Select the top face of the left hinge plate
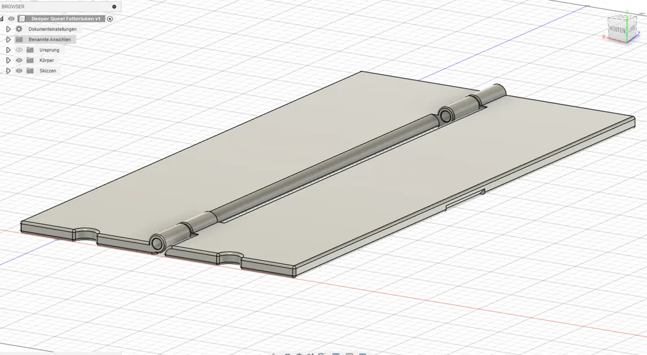This screenshot has height=355, width=647. click(231, 161)
